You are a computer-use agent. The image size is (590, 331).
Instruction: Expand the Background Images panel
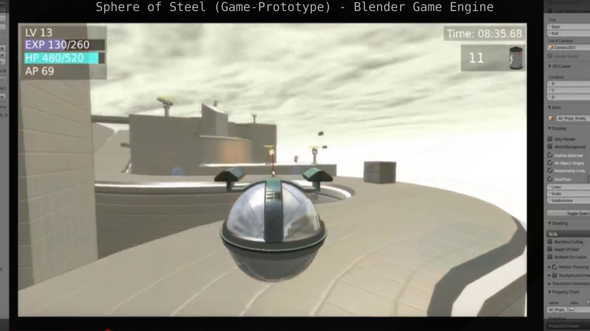click(x=549, y=275)
